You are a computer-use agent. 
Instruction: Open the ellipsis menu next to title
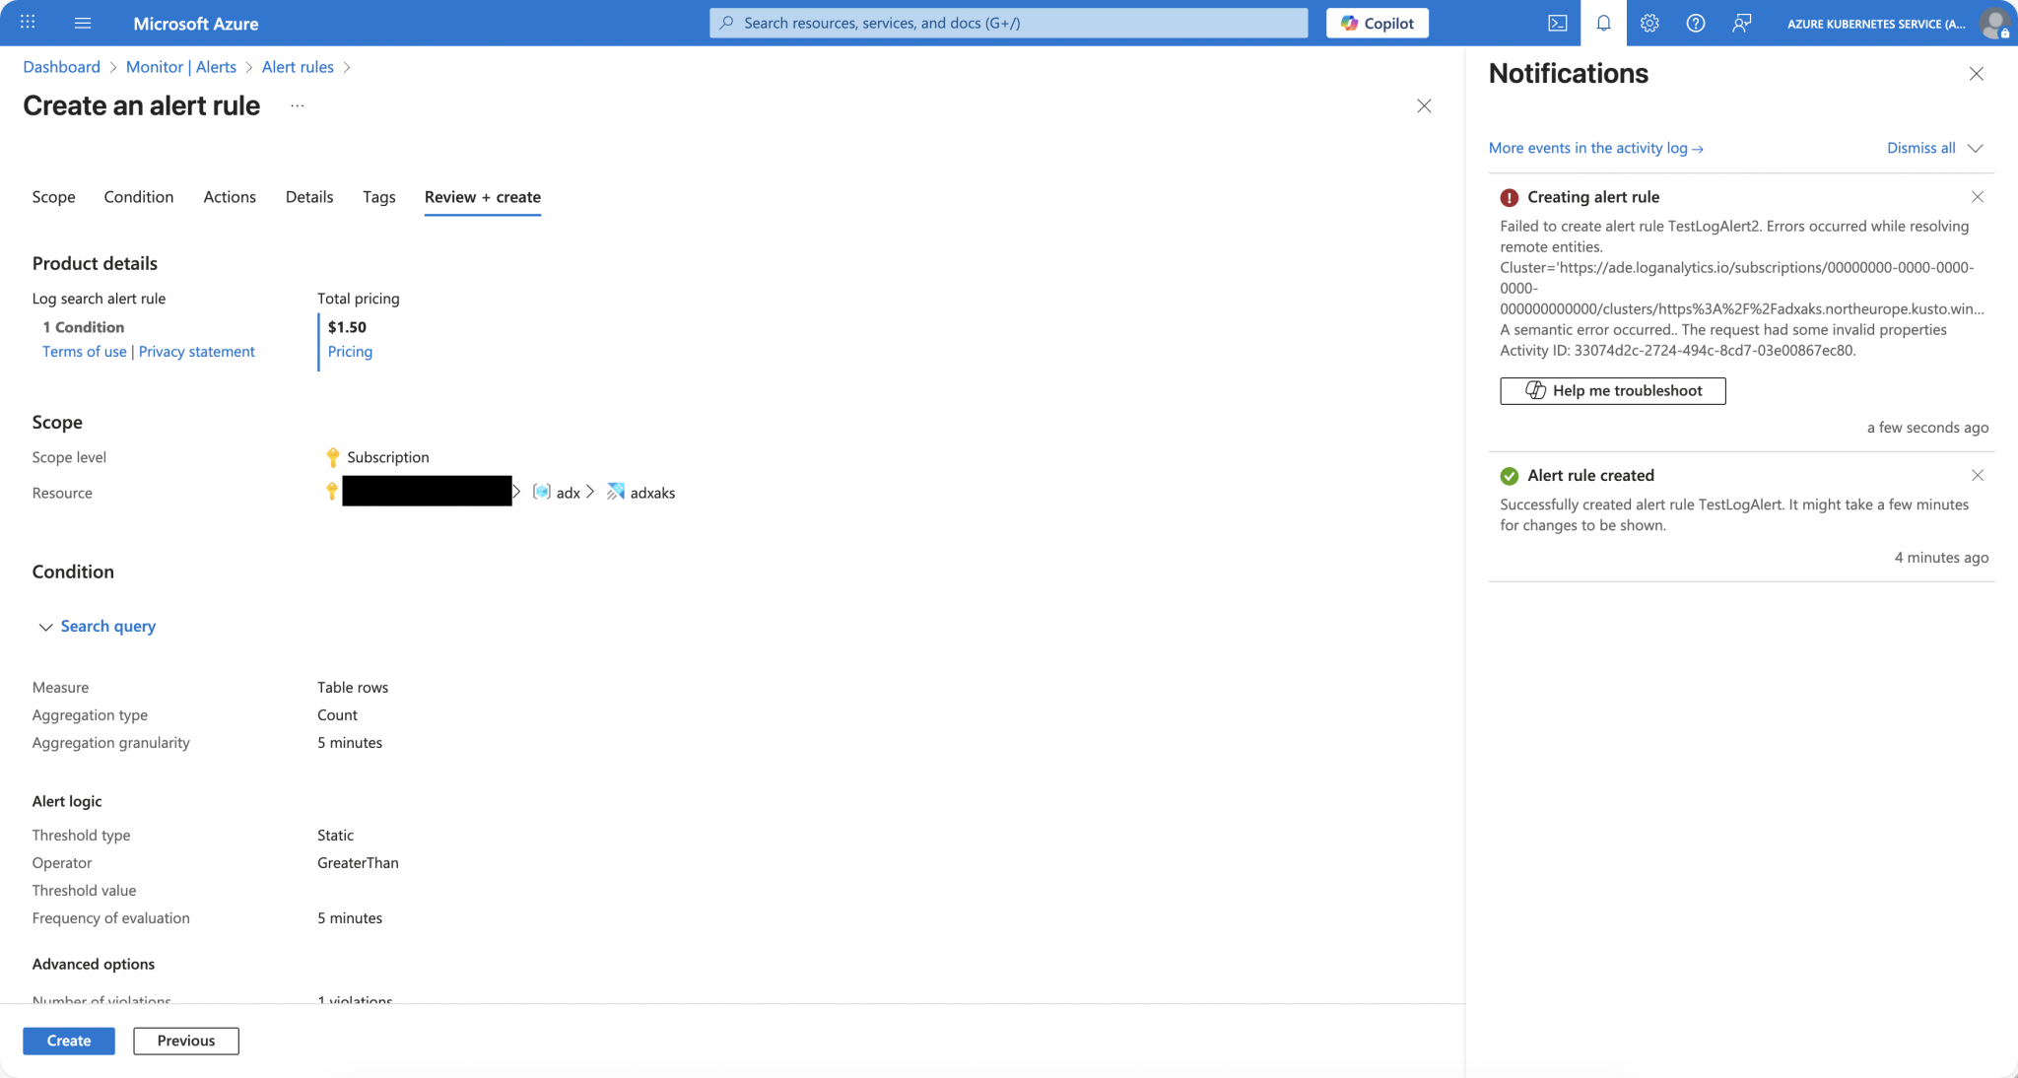[x=298, y=105]
